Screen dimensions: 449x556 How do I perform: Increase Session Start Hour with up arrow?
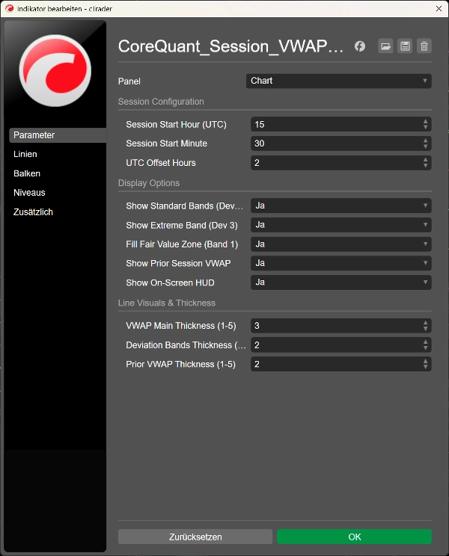425,121
